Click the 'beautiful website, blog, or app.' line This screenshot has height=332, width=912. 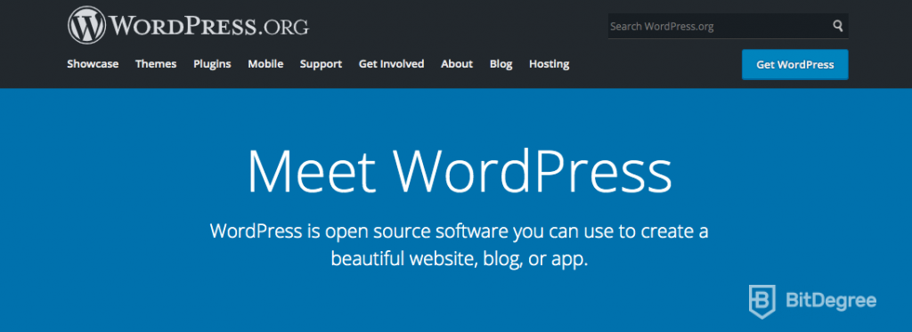(x=460, y=259)
